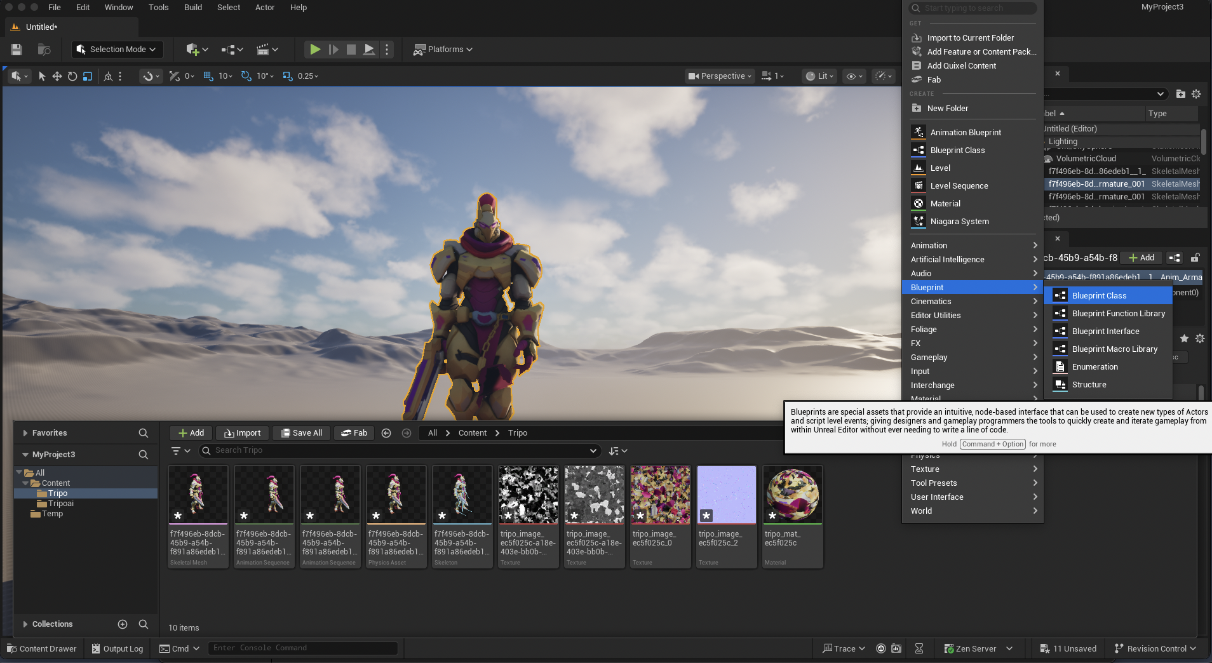Choose Blueprint Interface from submenu

click(x=1105, y=331)
